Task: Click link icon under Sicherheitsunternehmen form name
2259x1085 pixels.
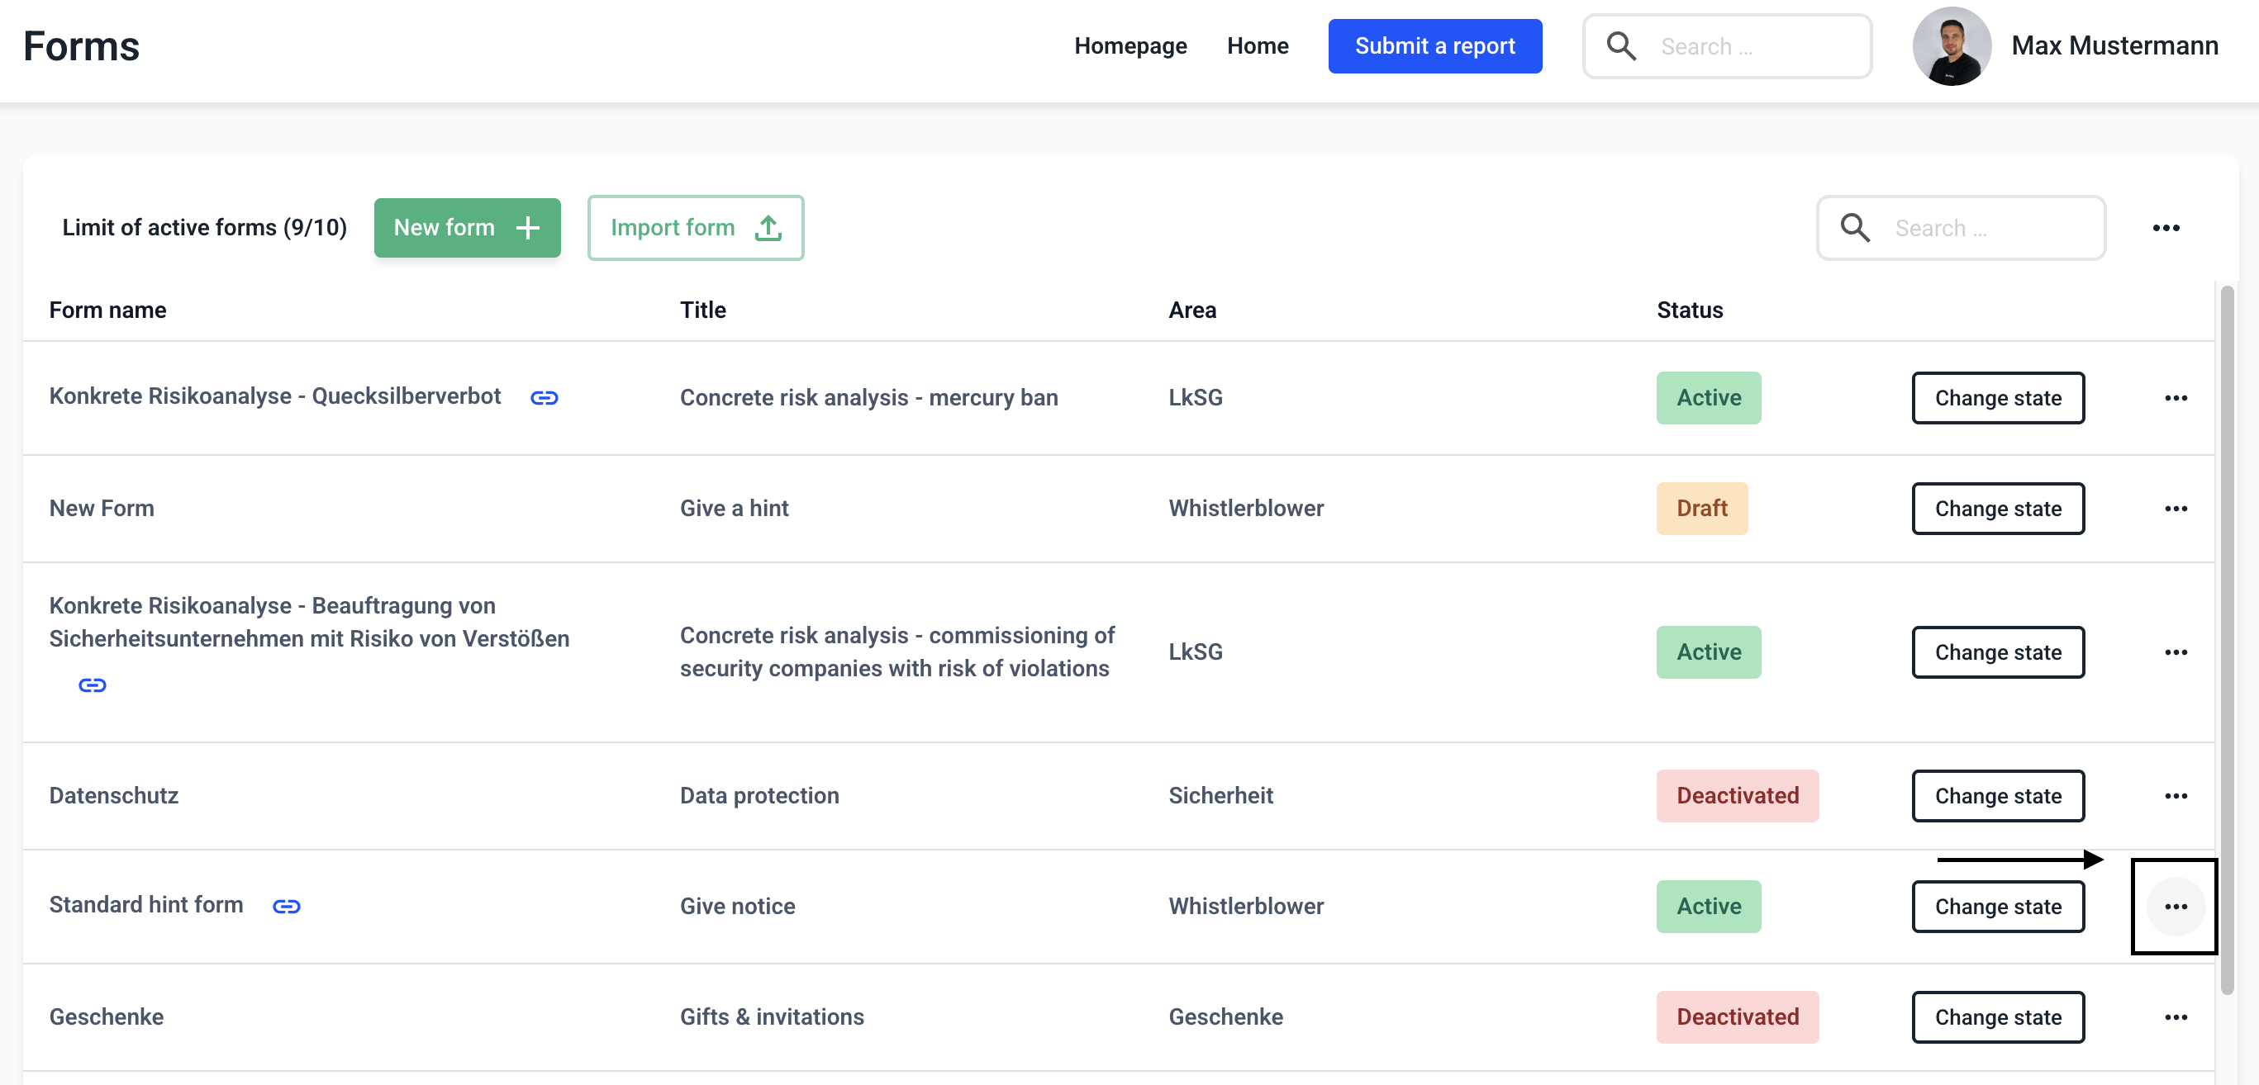Action: tap(92, 685)
